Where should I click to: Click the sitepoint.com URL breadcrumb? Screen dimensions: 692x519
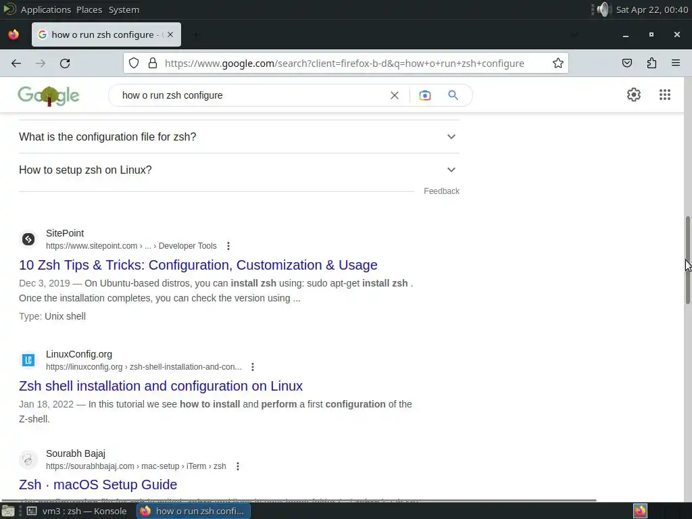pyautogui.click(x=131, y=246)
